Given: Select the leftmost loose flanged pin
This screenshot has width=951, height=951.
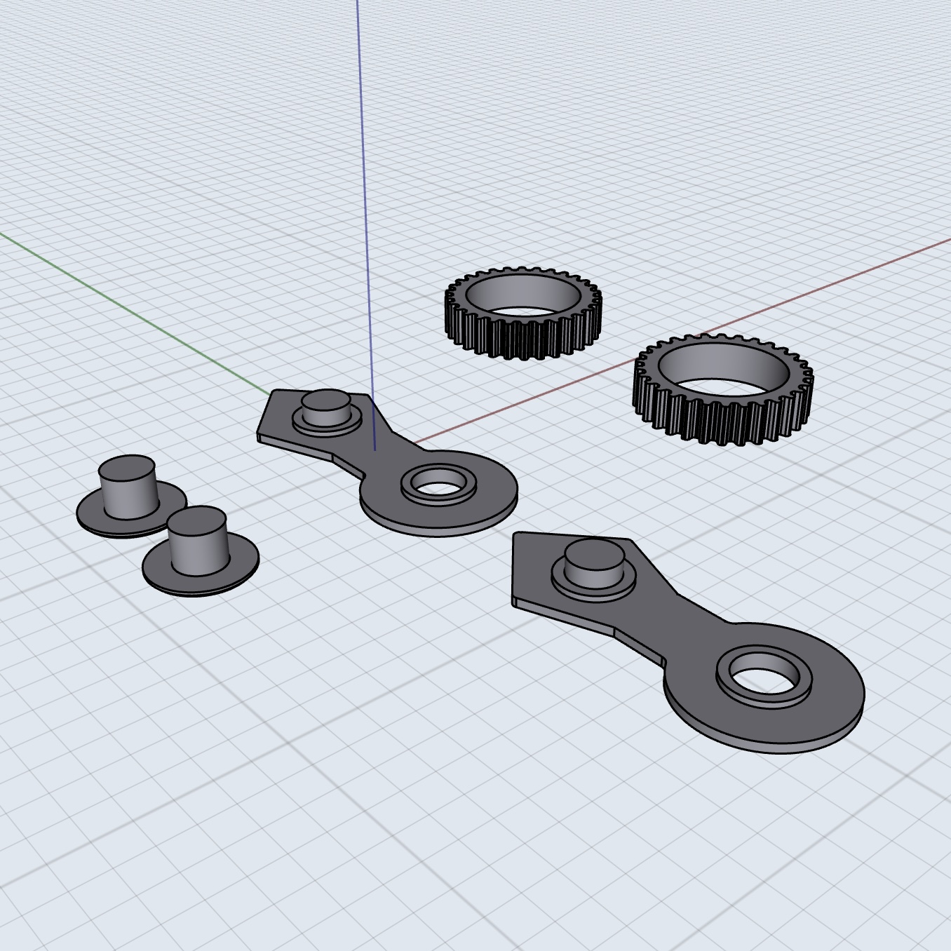Looking at the screenshot, I should click(x=131, y=497).
